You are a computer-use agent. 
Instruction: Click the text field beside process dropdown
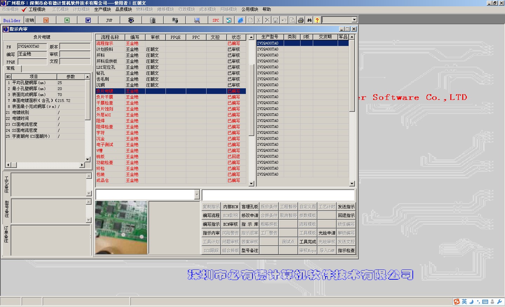[x=278, y=195]
